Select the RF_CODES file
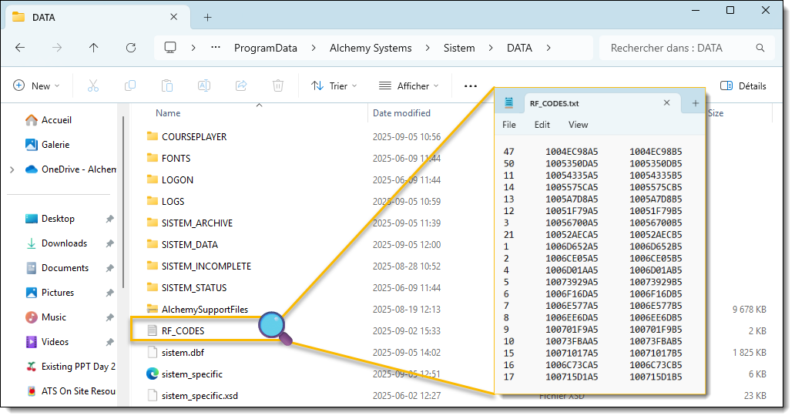Viewport: 795px width, 419px height. 183,330
